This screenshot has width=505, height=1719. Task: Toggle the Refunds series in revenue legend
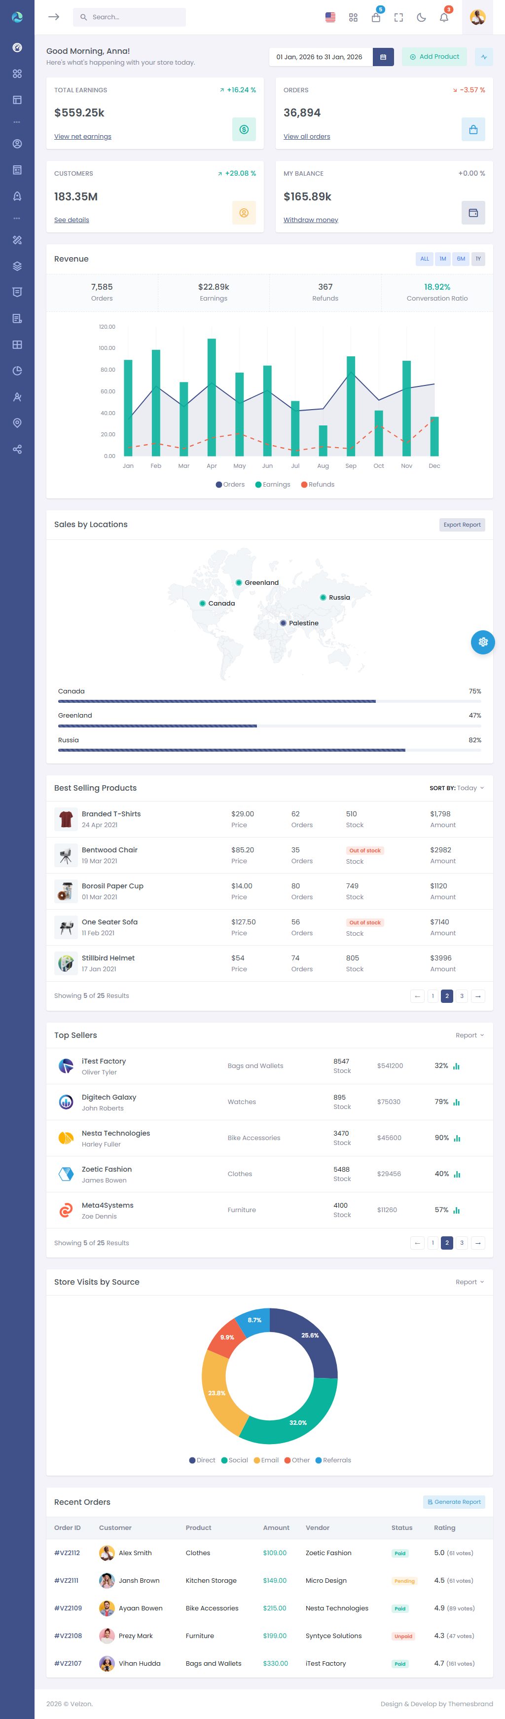[x=318, y=485]
